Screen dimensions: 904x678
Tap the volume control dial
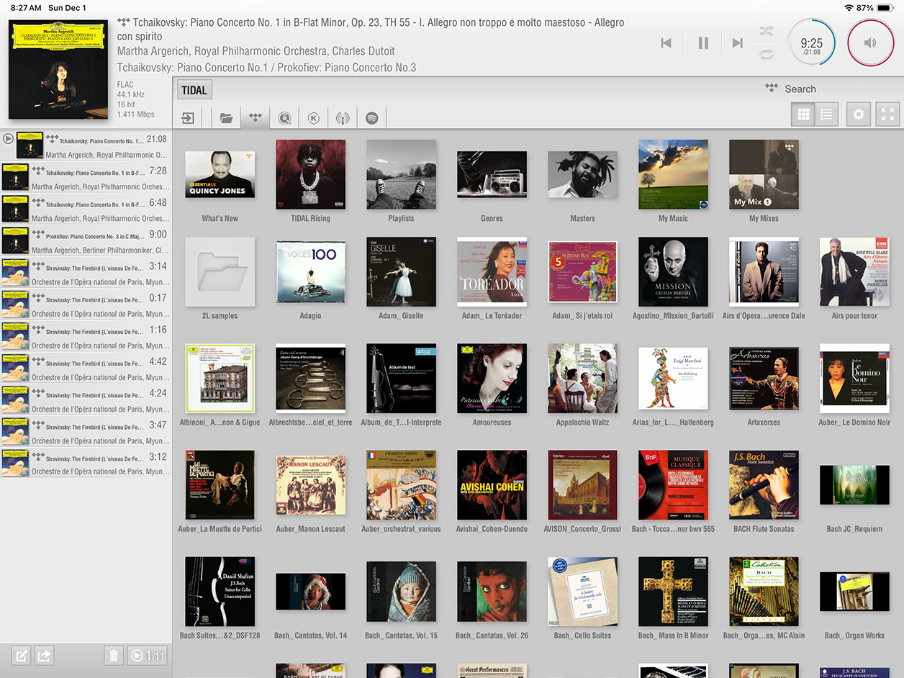tap(871, 42)
